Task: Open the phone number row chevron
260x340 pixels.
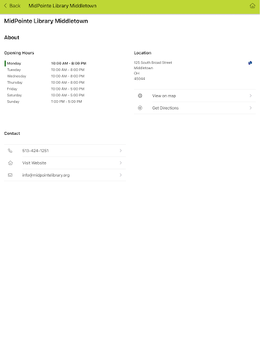Action: point(121,151)
